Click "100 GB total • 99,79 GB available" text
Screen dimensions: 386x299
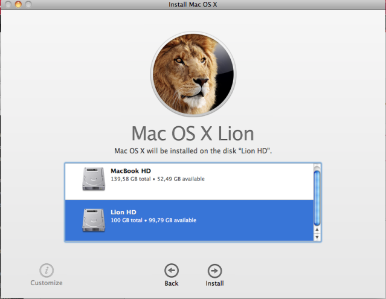(x=153, y=220)
